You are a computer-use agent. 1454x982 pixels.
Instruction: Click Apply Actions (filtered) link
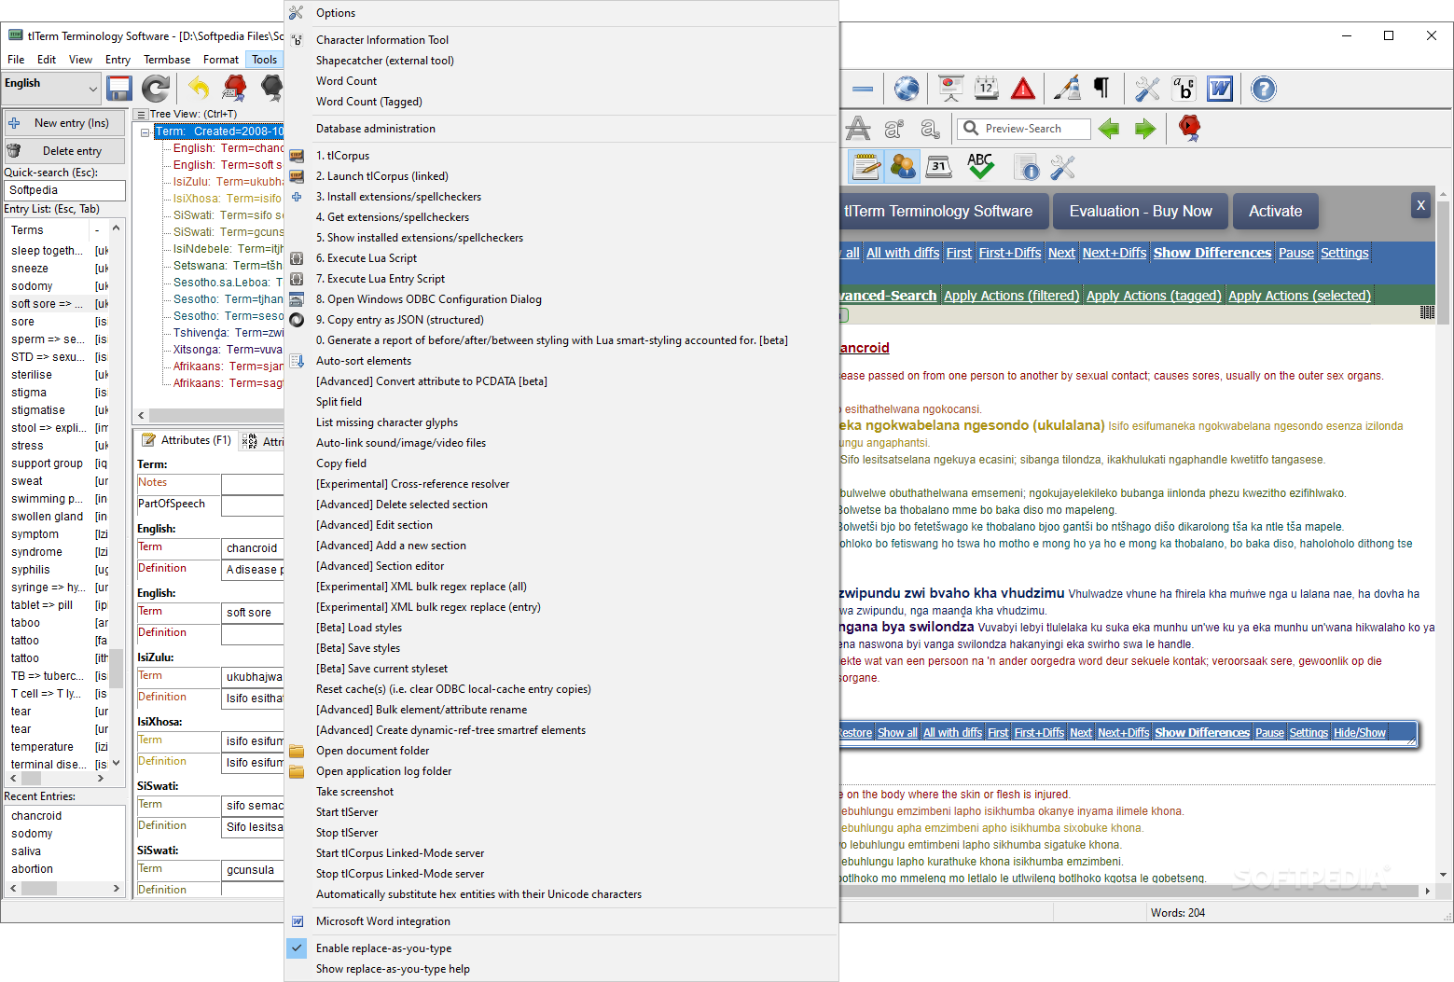tap(1011, 296)
